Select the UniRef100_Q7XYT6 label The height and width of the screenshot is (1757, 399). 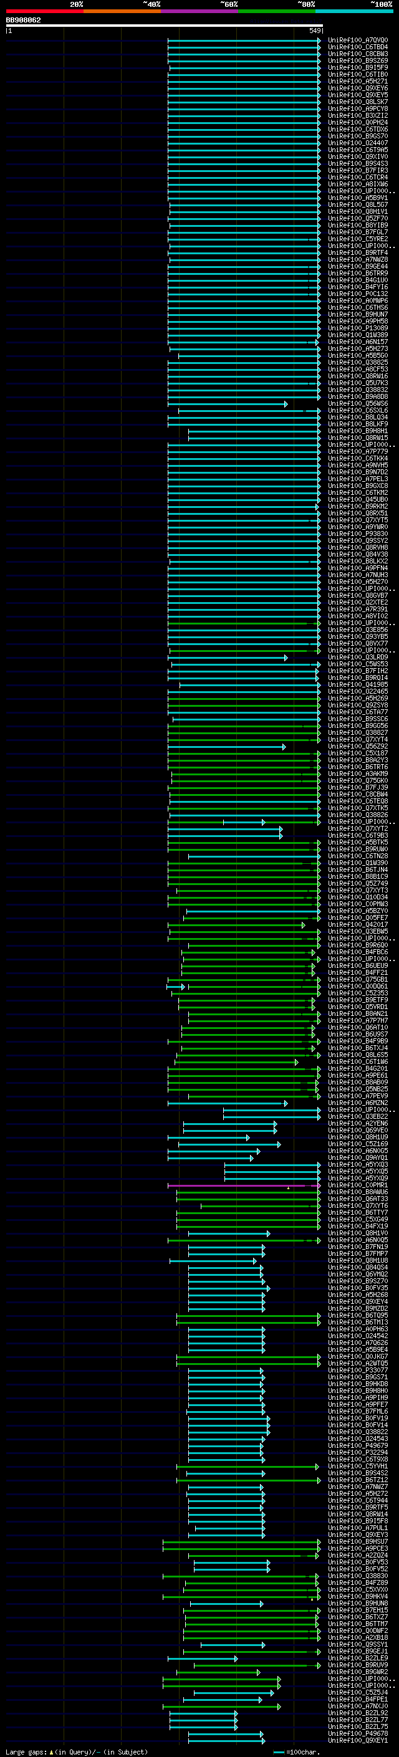[x=357, y=1206]
